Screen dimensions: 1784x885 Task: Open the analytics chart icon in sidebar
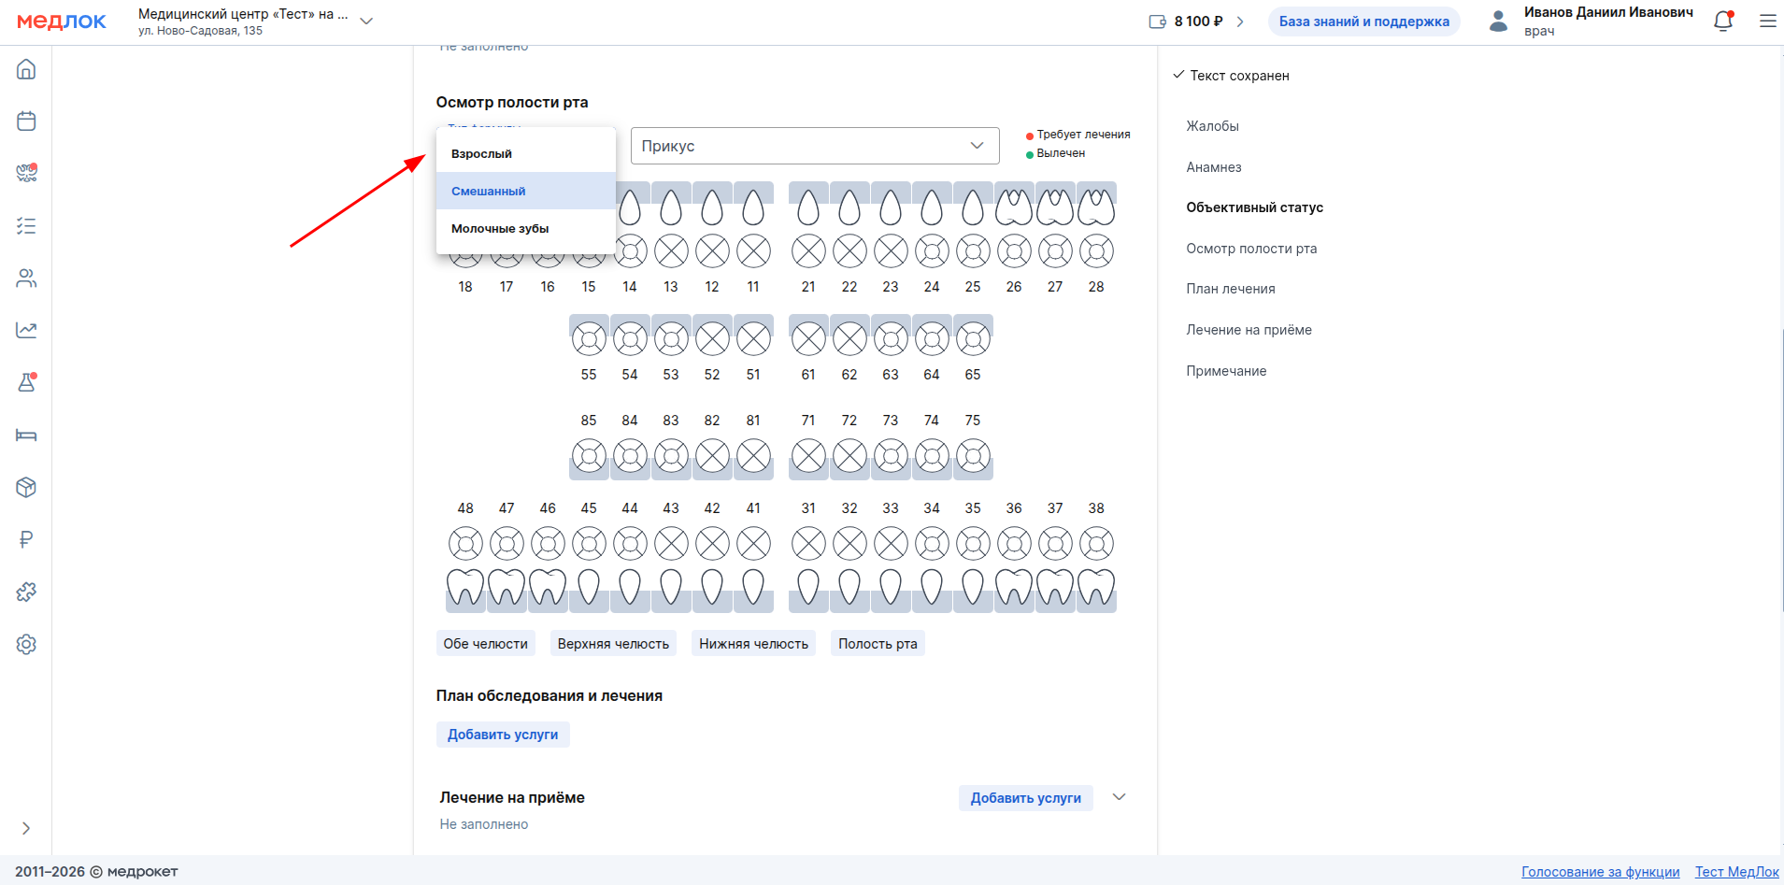click(26, 330)
